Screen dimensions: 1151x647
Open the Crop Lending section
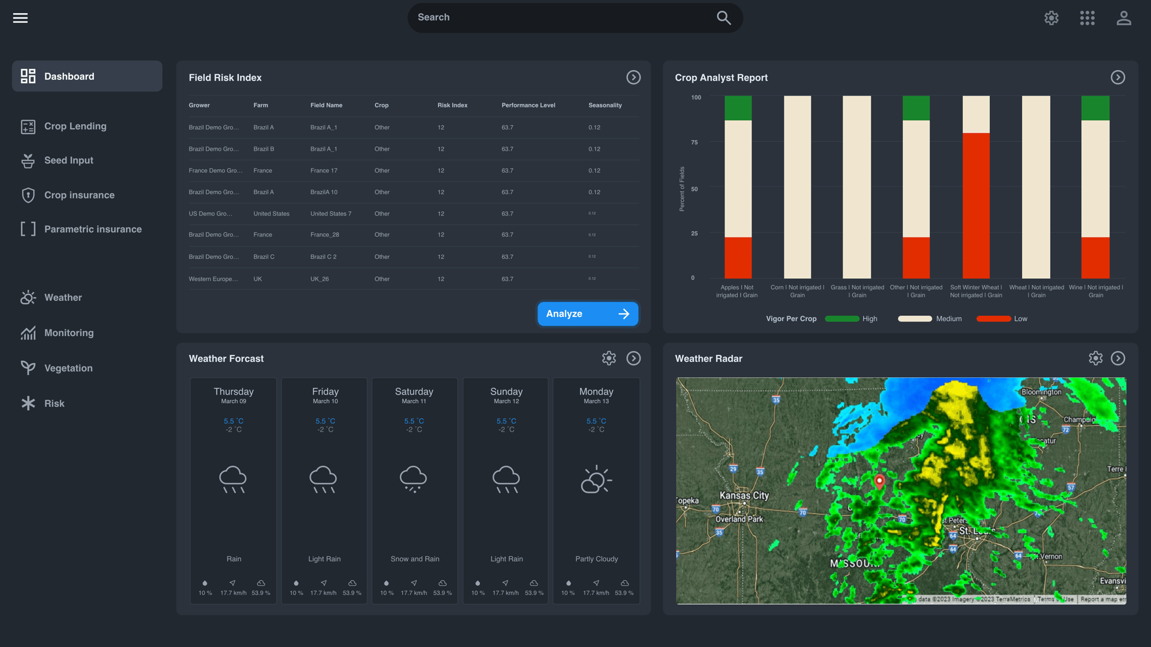(75, 126)
